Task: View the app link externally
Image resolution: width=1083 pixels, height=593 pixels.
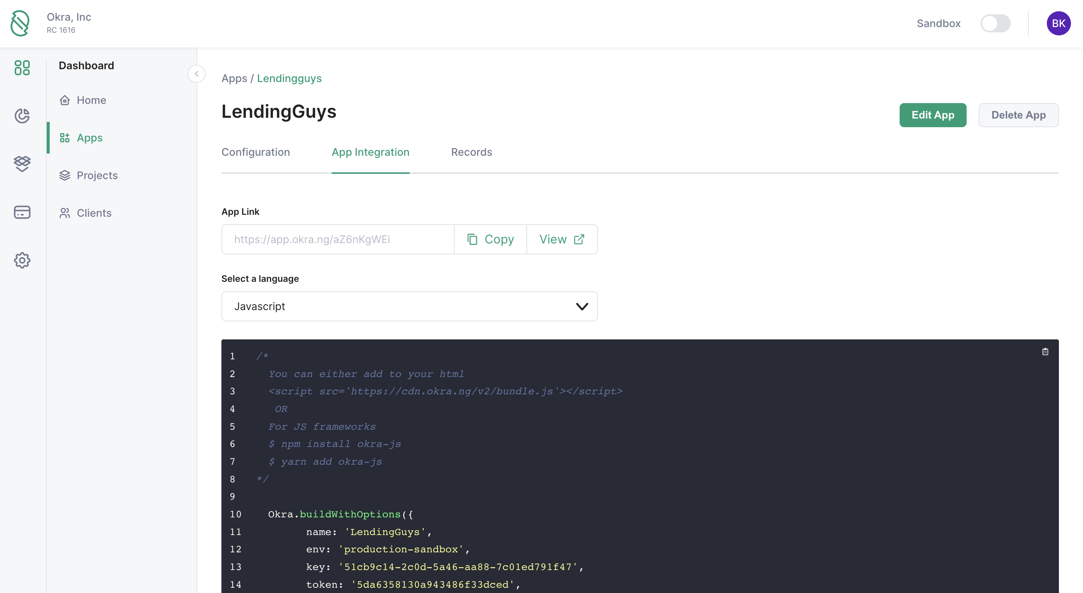Action: coord(562,239)
